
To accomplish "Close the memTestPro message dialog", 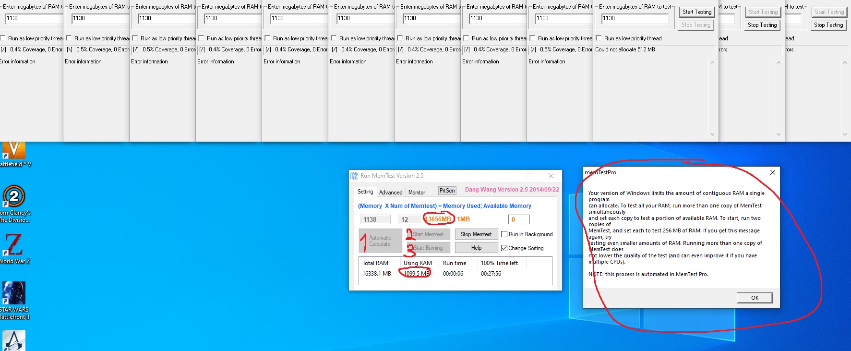I will coord(773,172).
